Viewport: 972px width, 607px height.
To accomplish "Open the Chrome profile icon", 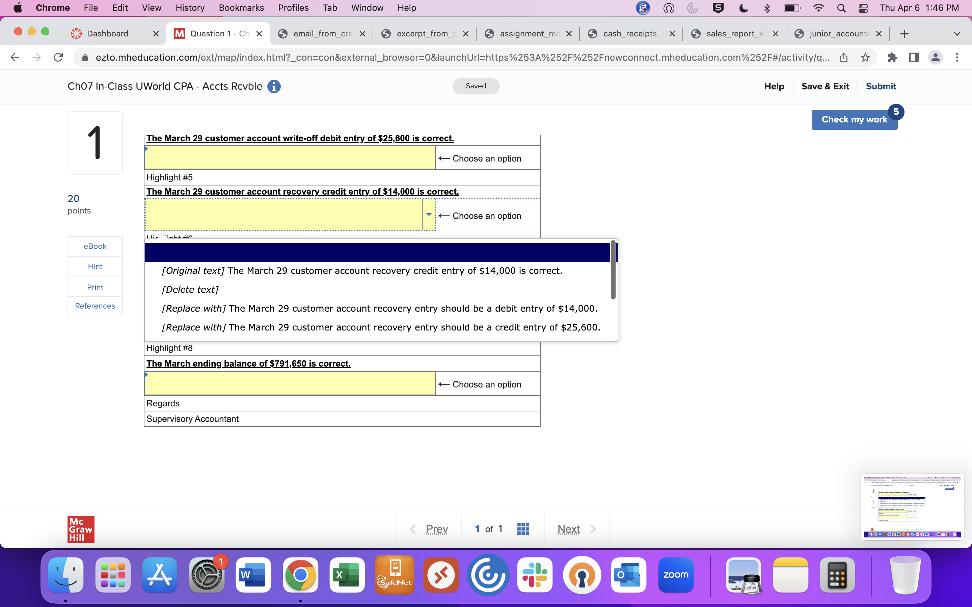I will 936,57.
